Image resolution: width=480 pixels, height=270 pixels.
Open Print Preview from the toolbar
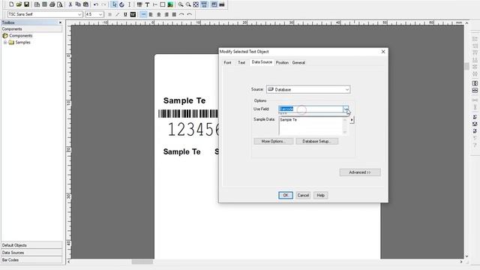(60, 4)
